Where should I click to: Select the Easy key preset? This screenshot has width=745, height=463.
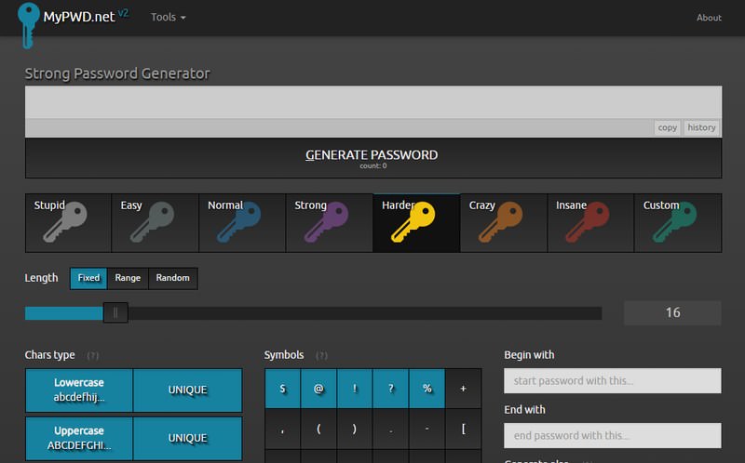[x=155, y=223]
